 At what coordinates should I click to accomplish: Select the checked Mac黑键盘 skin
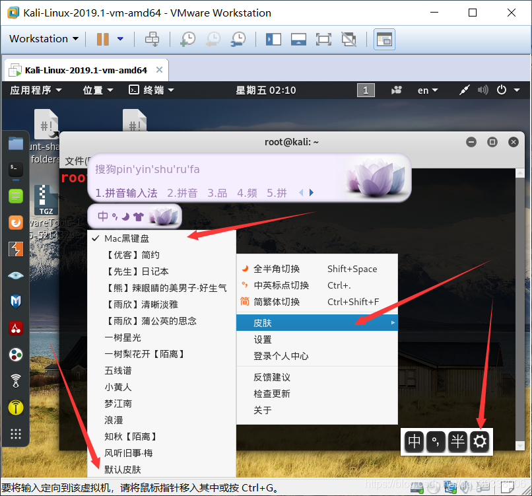tap(162, 238)
